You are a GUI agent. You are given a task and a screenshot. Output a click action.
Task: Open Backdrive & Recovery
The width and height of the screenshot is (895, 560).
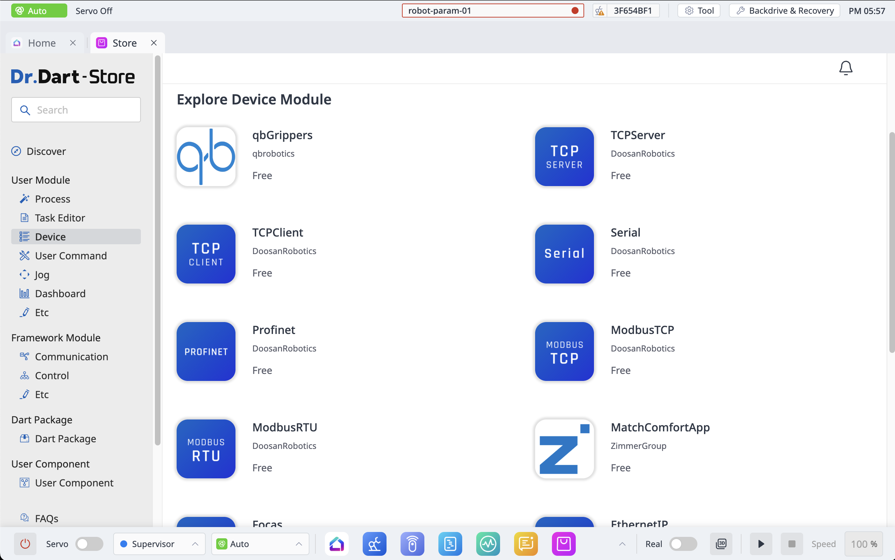coord(785,11)
